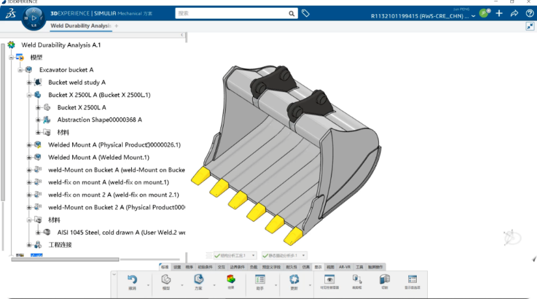This screenshot has height=299, width=537.
Task: Switch to the AR-VR tab
Action: click(x=345, y=267)
